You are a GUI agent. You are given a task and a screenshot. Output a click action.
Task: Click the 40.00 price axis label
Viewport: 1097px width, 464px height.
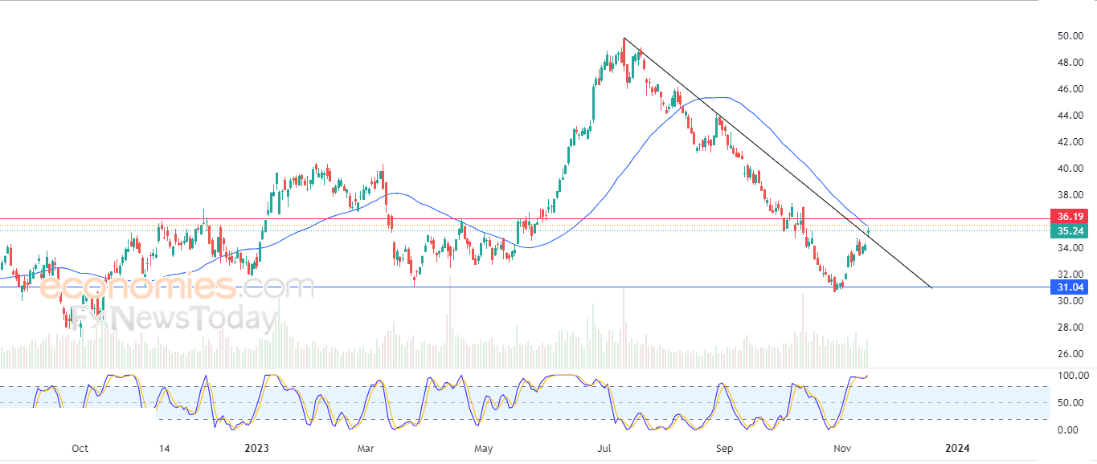(1070, 169)
